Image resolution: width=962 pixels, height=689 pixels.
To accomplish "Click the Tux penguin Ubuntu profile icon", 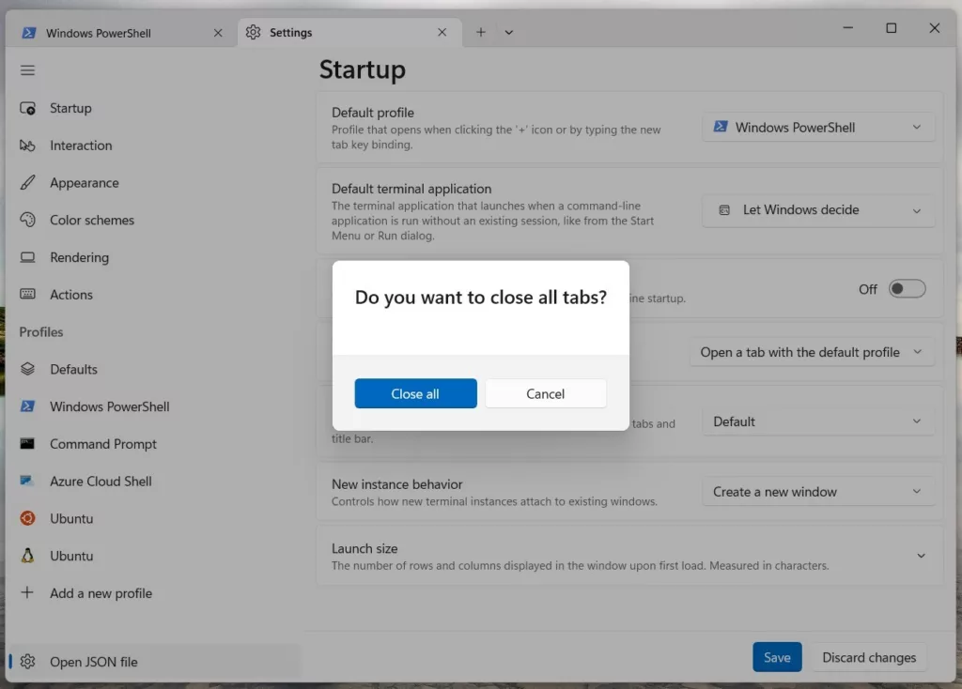I will coord(27,556).
